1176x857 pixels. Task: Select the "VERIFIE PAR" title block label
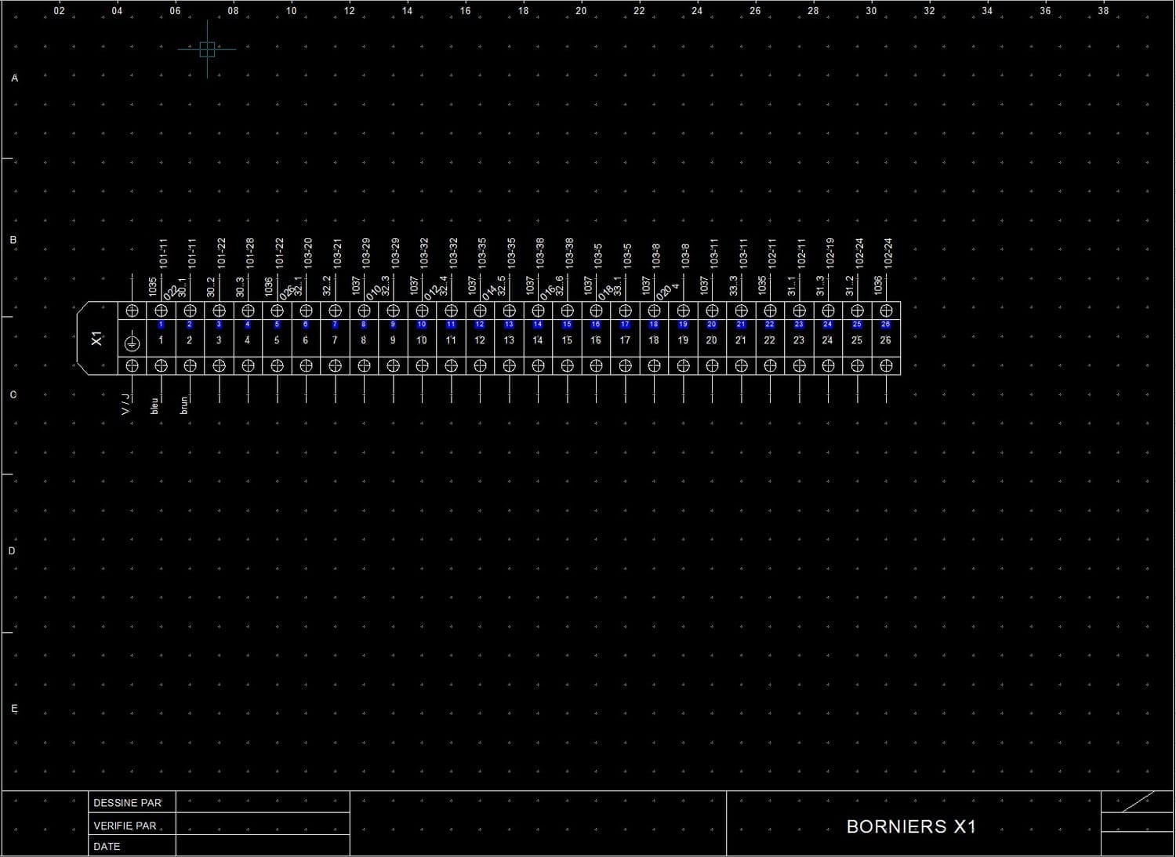125,826
